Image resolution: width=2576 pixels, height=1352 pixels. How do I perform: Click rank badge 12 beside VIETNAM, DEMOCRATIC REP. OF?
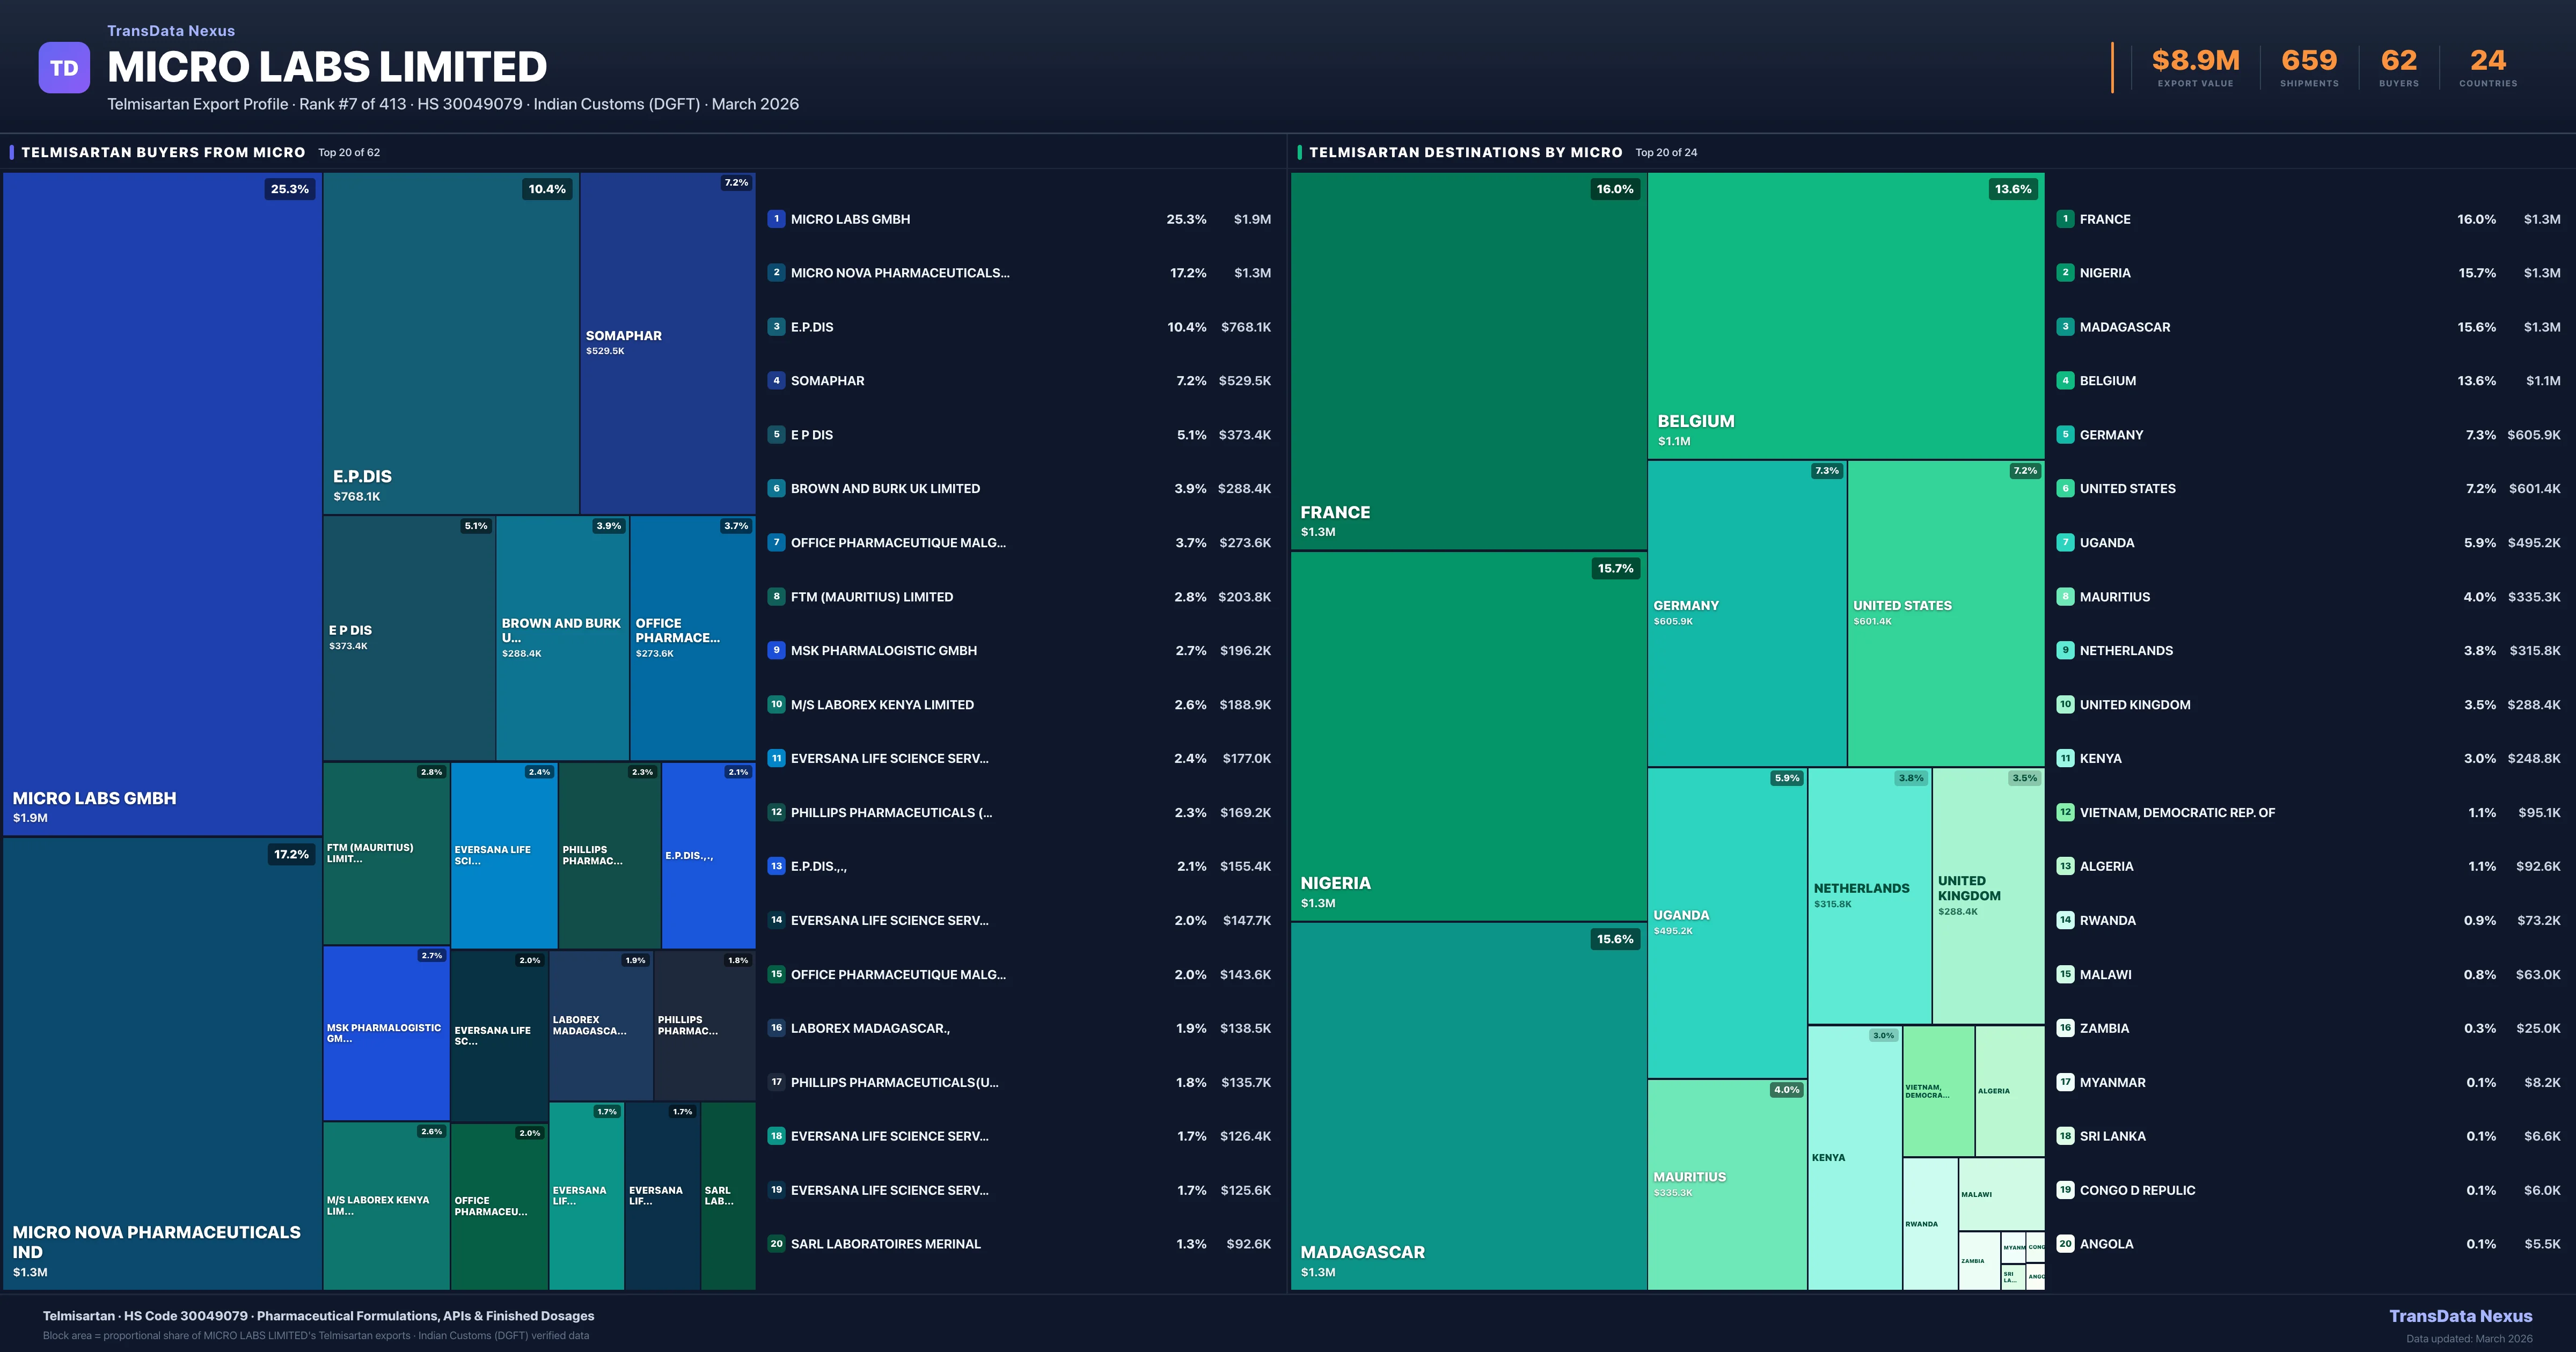pos(2065,812)
